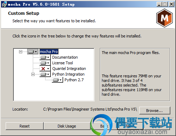The width and height of the screenshot is (176, 136).
Task: Collapse the Python Integration tree node
Action: 33,74
